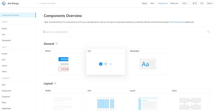Click the search icon beside the components search
Image resolution: width=214 pixels, height=111 pixels.
(208, 32)
